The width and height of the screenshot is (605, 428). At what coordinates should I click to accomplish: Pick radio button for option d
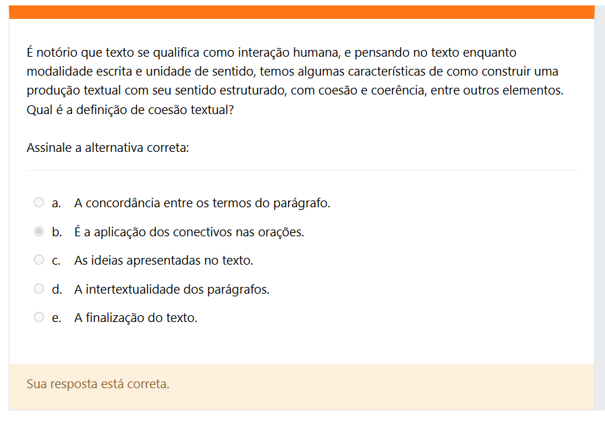[39, 289]
